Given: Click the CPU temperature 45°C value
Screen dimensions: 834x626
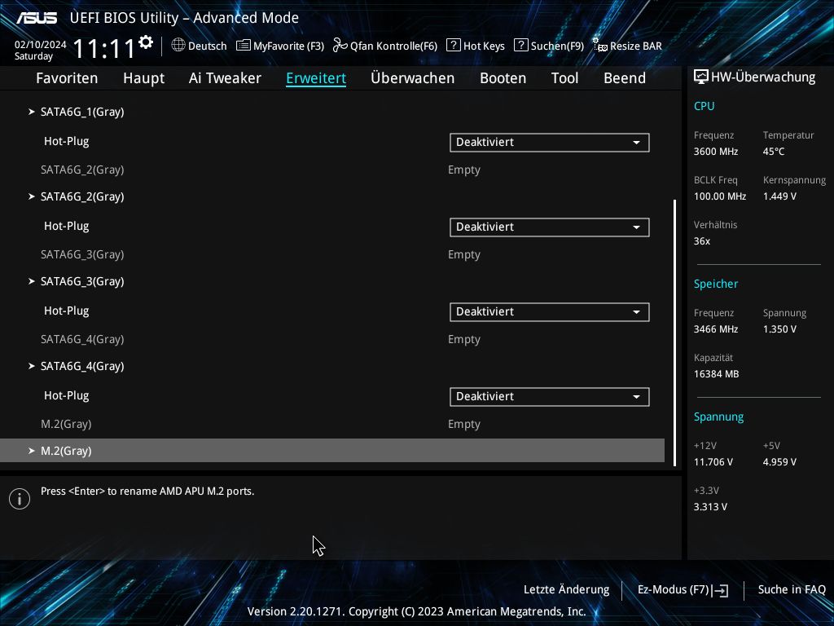Looking at the screenshot, I should pos(774,151).
